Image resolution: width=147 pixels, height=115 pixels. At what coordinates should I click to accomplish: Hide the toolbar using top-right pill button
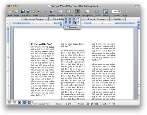coord(137,6)
